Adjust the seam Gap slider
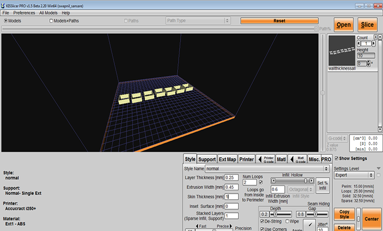The height and width of the screenshot is (231, 383). (317, 214)
